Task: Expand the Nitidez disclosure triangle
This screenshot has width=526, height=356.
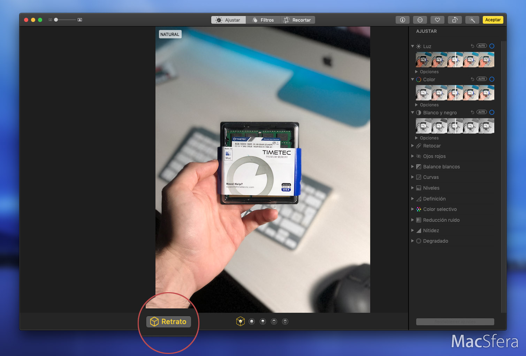Action: pos(413,230)
